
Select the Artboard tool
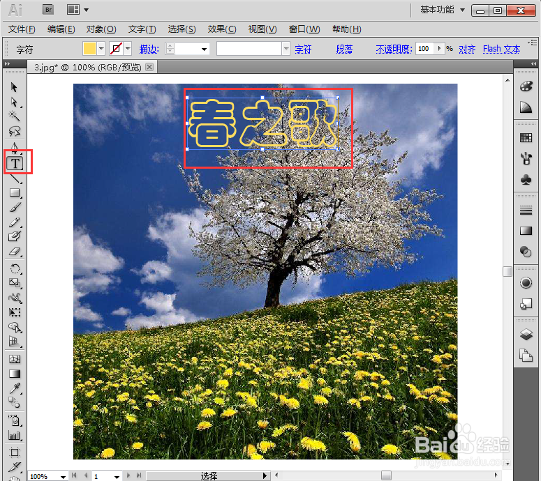[15, 452]
